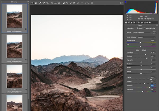Switch to the Basic panel tab
Viewport: 159px width, 111px height.
tap(126, 23)
